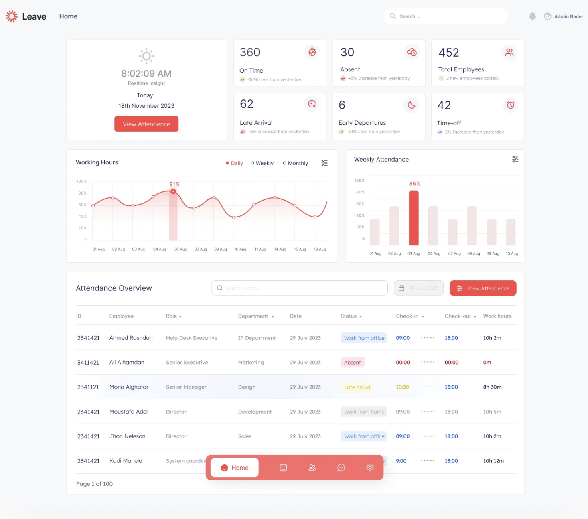Click the notification bell icon

click(x=532, y=16)
